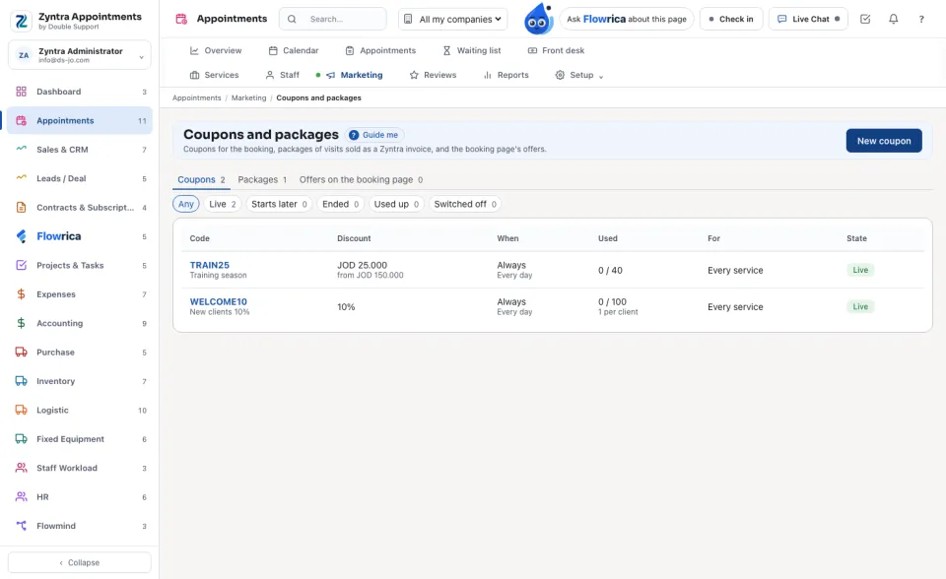946x579 pixels.
Task: Open the help question mark icon
Action: [x=921, y=20]
